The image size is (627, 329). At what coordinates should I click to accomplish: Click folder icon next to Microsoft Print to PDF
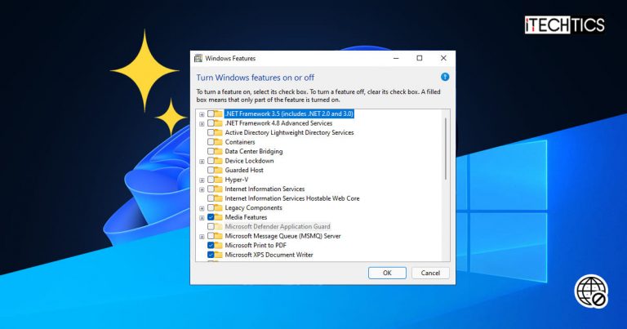coord(218,245)
